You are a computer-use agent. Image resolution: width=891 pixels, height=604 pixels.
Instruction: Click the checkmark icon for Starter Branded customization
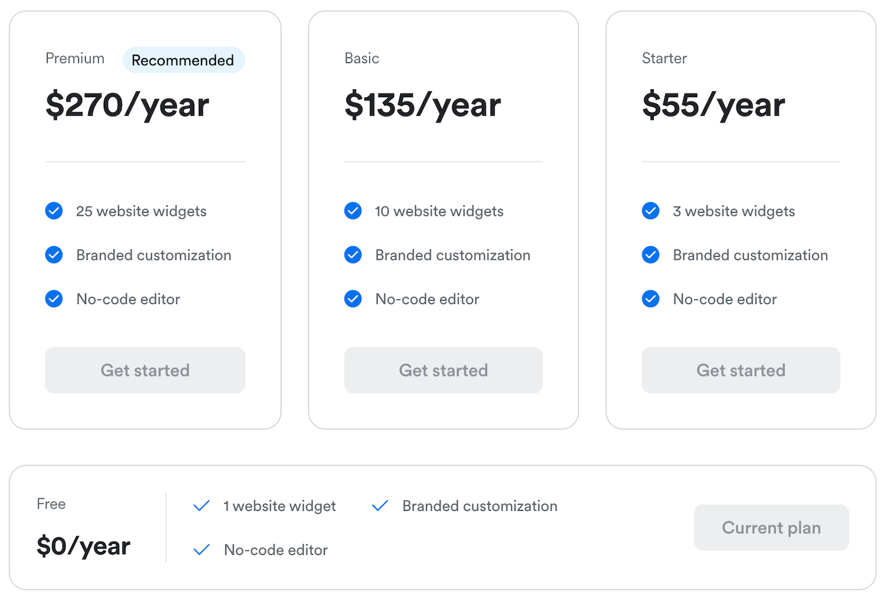[650, 255]
